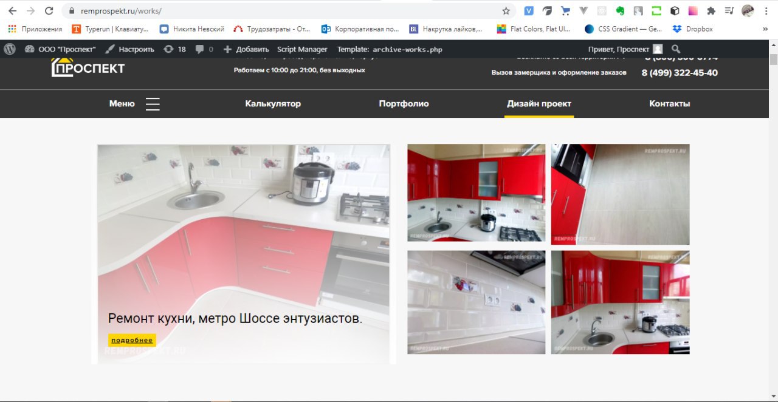Open the Привет, Проспект account menu

click(x=625, y=49)
